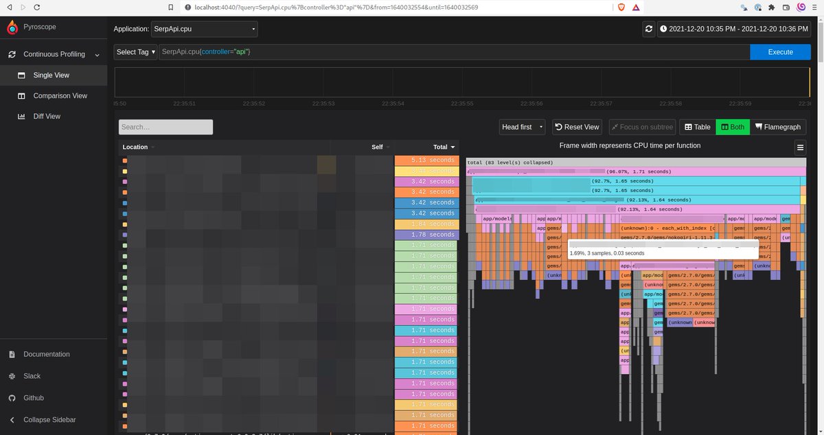The image size is (824, 435).
Task: Open the Documentation link
Action: click(x=47, y=355)
